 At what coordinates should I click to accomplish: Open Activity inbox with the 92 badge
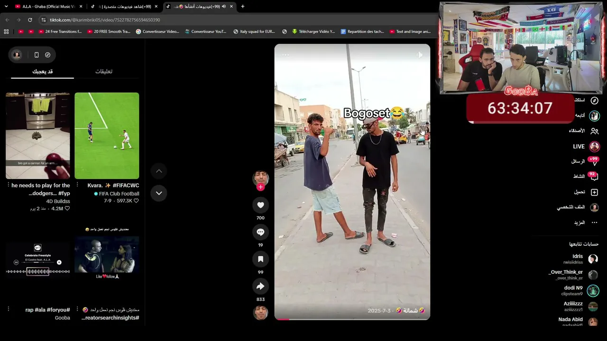[594, 177]
